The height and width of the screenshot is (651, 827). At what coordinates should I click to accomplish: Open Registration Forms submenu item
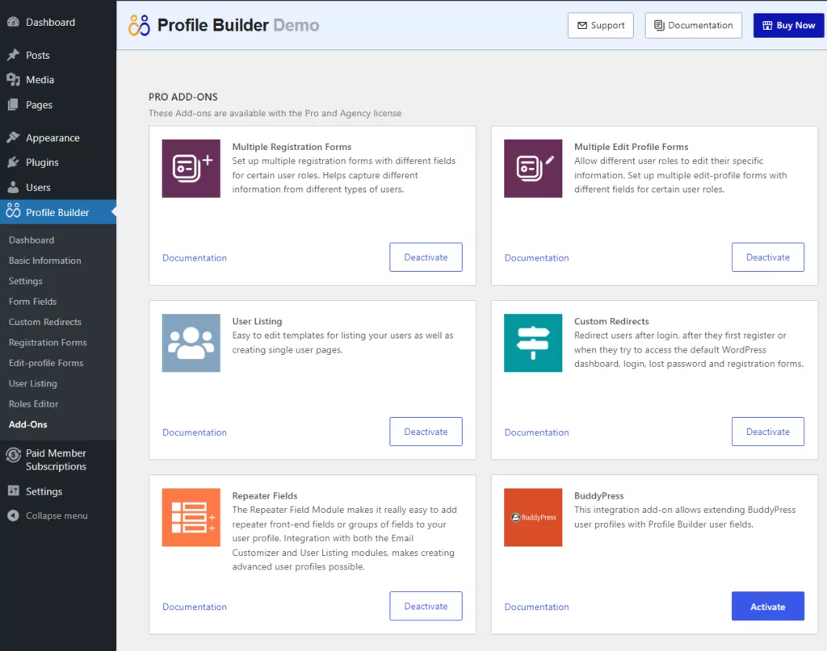pyautogui.click(x=48, y=342)
